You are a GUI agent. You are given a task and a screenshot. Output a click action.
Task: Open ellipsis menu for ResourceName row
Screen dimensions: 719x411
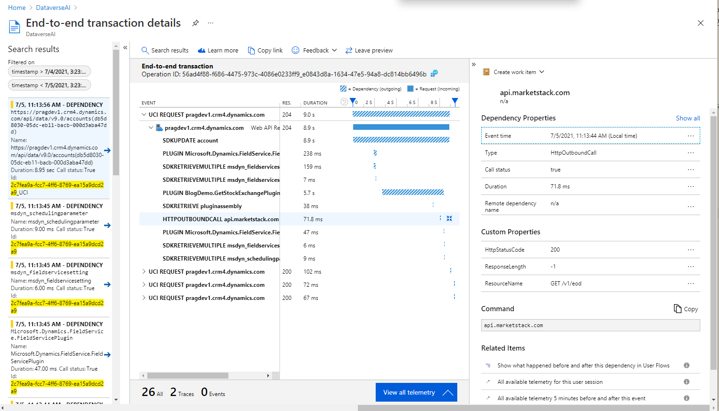tap(691, 284)
